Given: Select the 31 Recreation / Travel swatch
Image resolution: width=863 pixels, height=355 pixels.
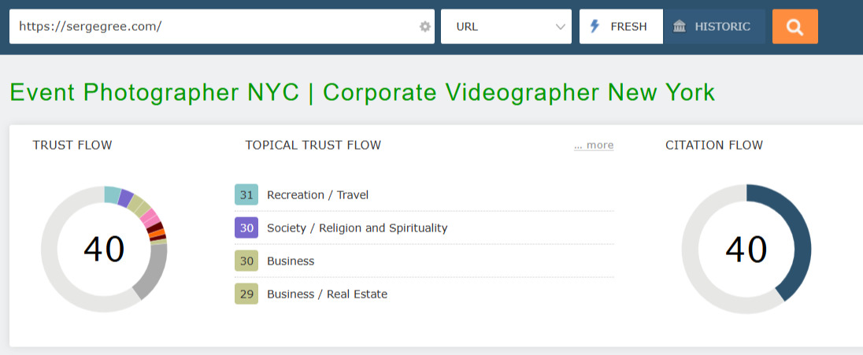Looking at the screenshot, I should point(246,194).
